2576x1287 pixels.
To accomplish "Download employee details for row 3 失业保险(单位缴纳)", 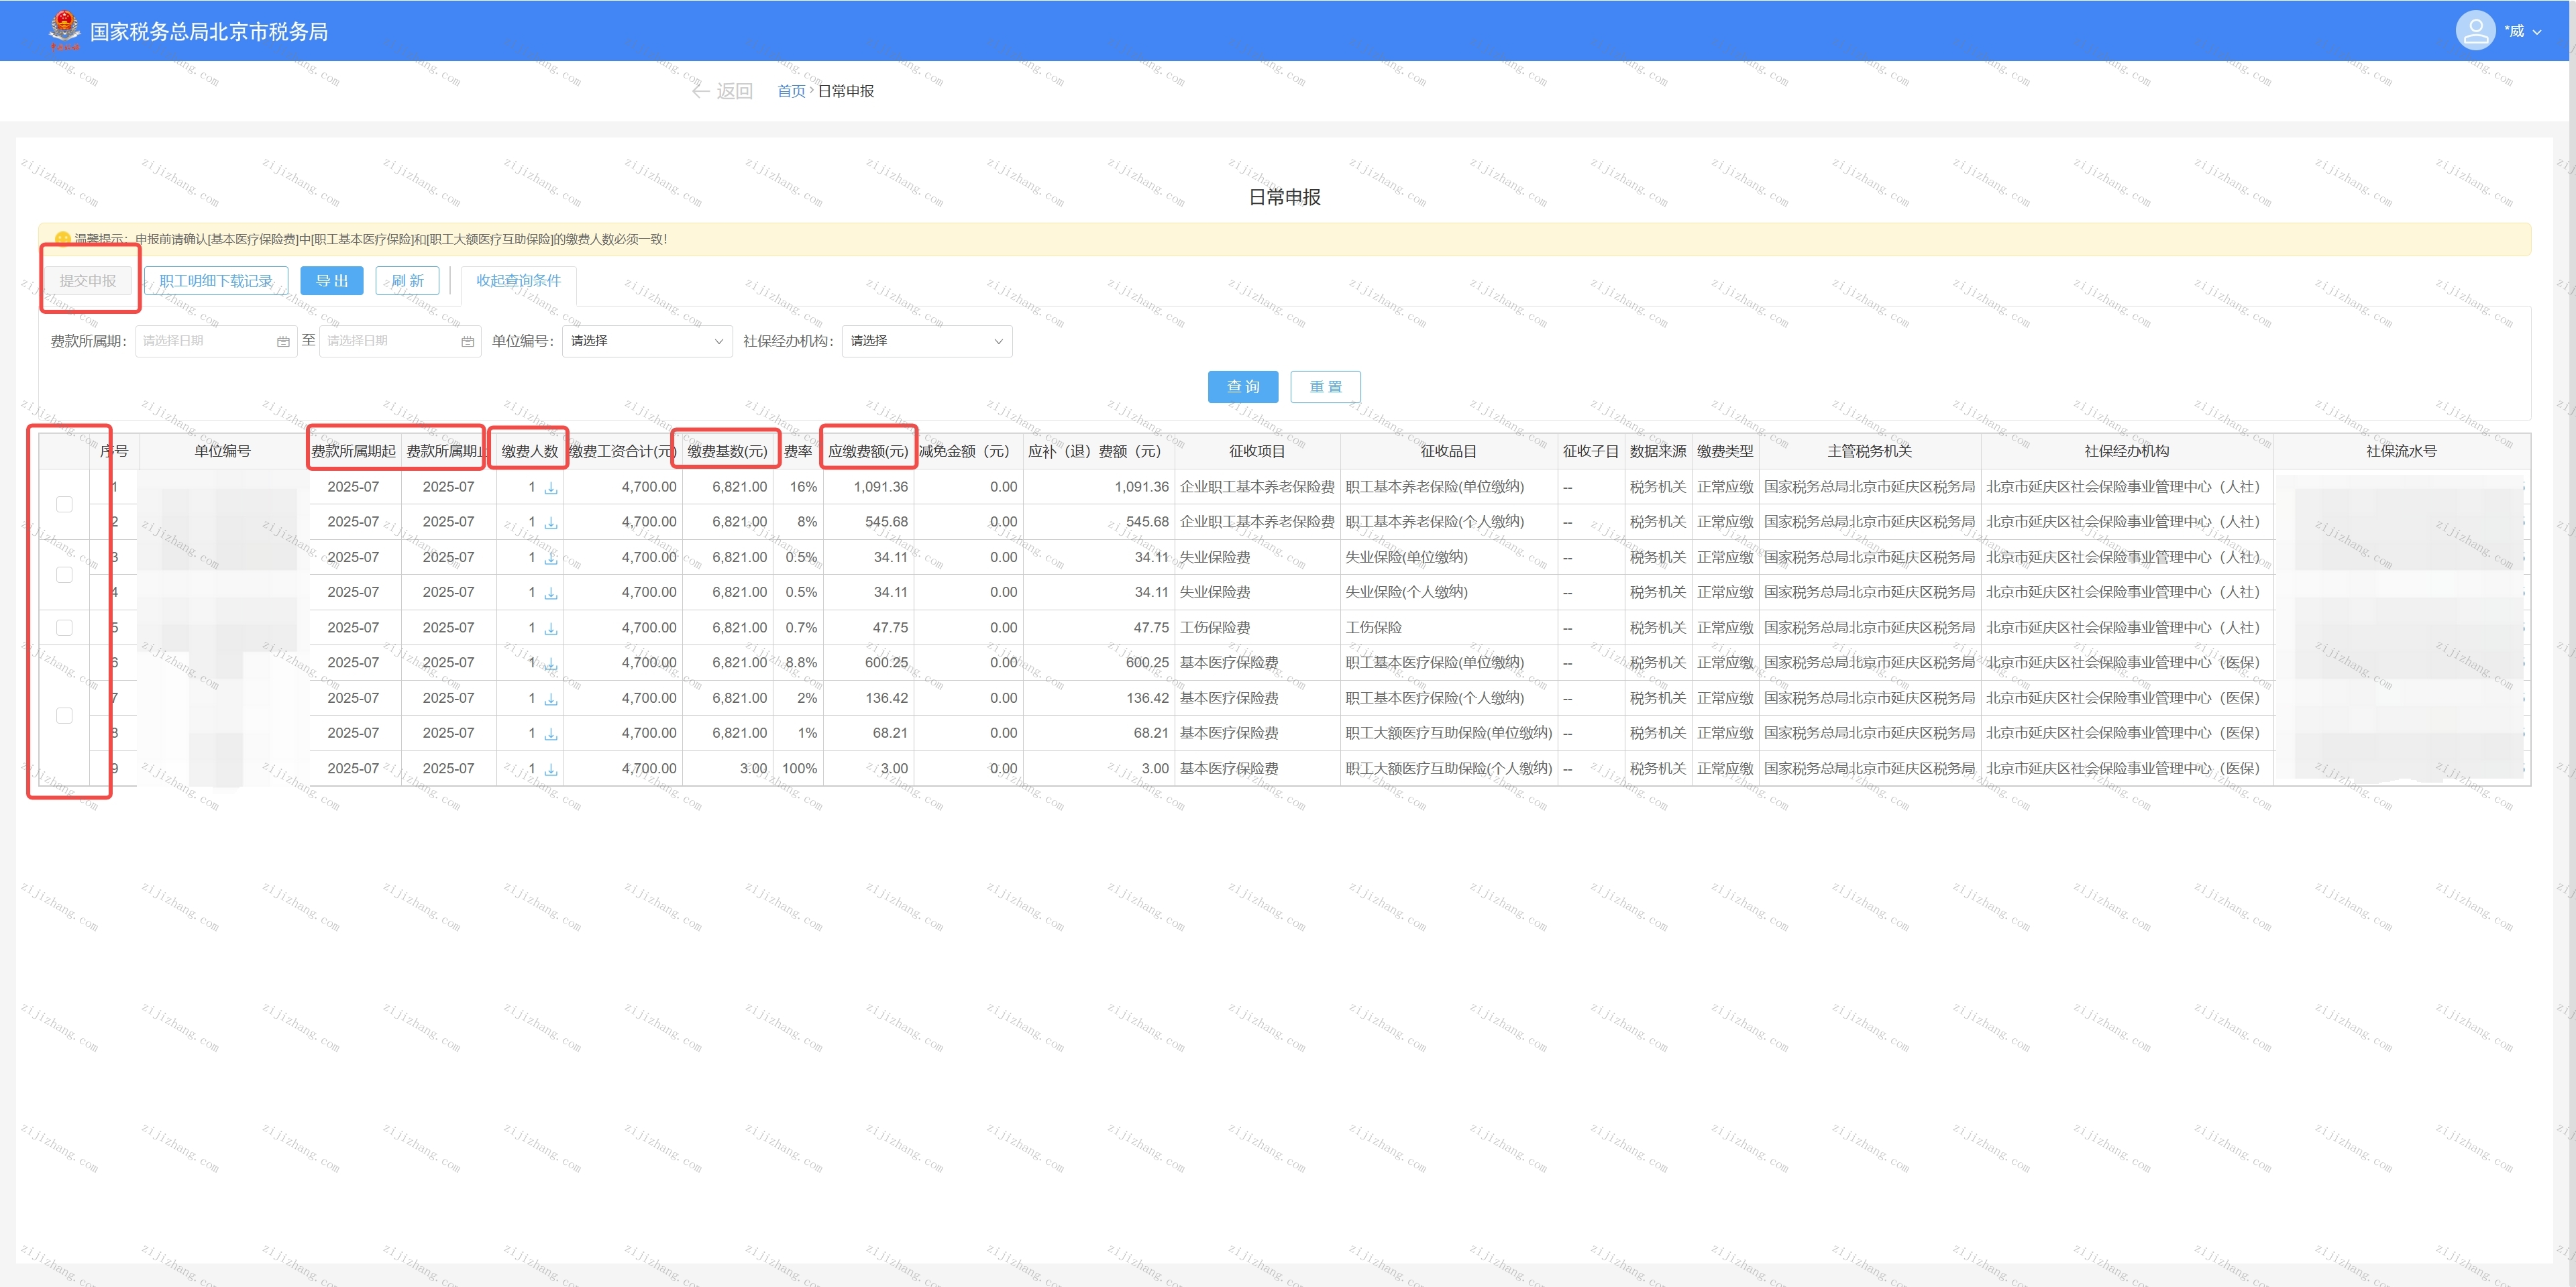I will point(551,558).
